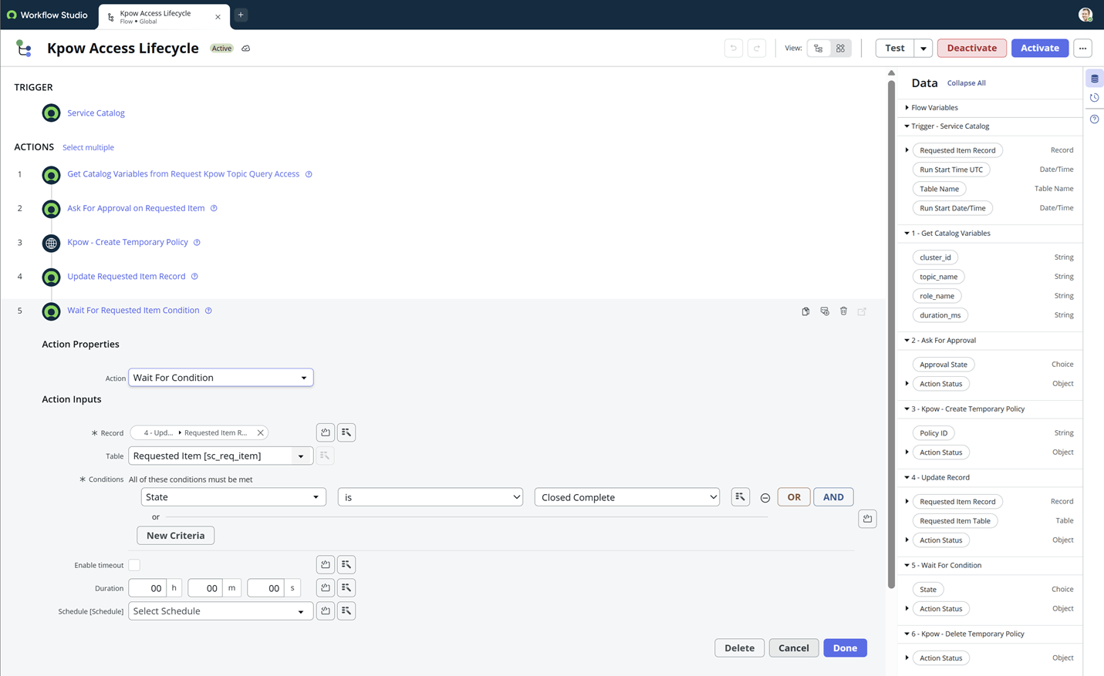
Task: Open data pill picker for Record input
Action: pos(346,432)
